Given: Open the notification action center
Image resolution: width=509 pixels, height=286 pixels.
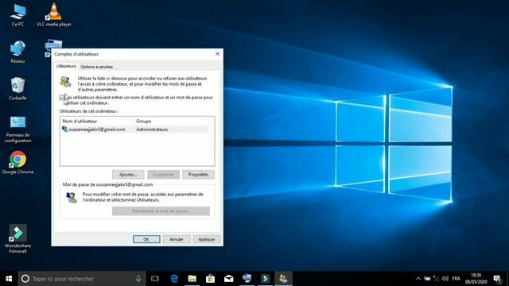Looking at the screenshot, I should tap(497, 279).
